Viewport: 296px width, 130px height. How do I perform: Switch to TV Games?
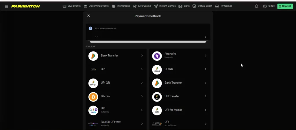[224, 6]
